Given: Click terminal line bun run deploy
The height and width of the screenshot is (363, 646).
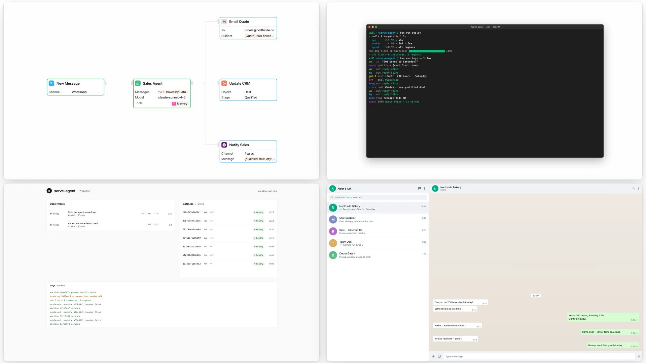Looking at the screenshot, I should [410, 33].
